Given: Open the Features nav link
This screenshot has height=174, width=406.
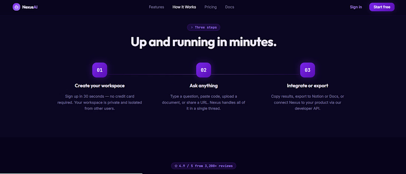Looking at the screenshot, I should [156, 7].
